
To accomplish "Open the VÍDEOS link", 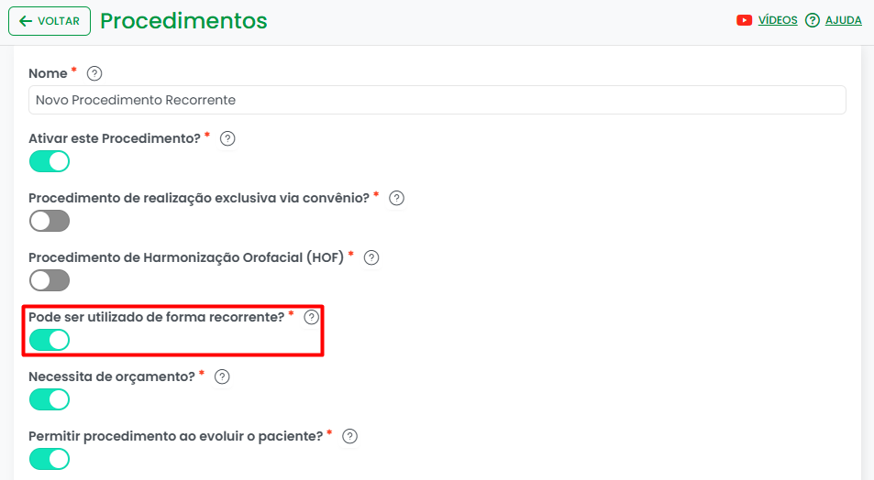I will click(x=778, y=20).
